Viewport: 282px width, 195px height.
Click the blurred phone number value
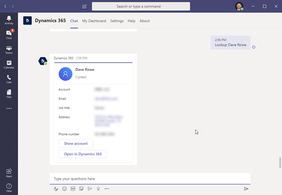pyautogui.click(x=104, y=134)
